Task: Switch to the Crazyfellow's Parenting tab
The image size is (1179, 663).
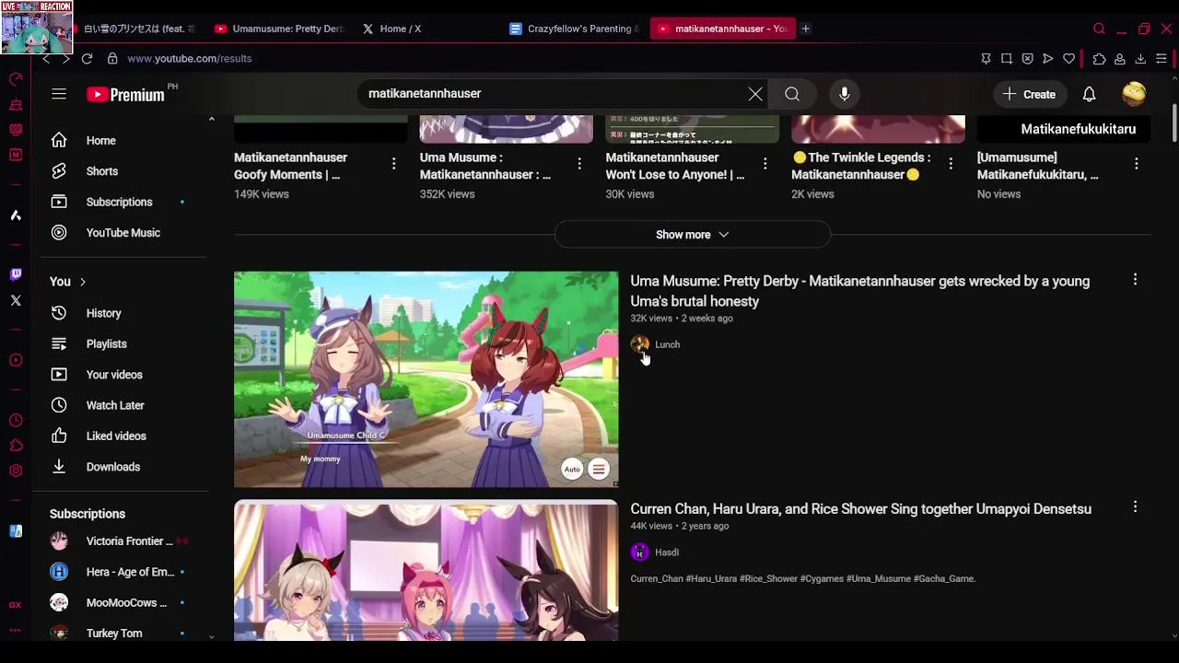Action: coord(575,29)
